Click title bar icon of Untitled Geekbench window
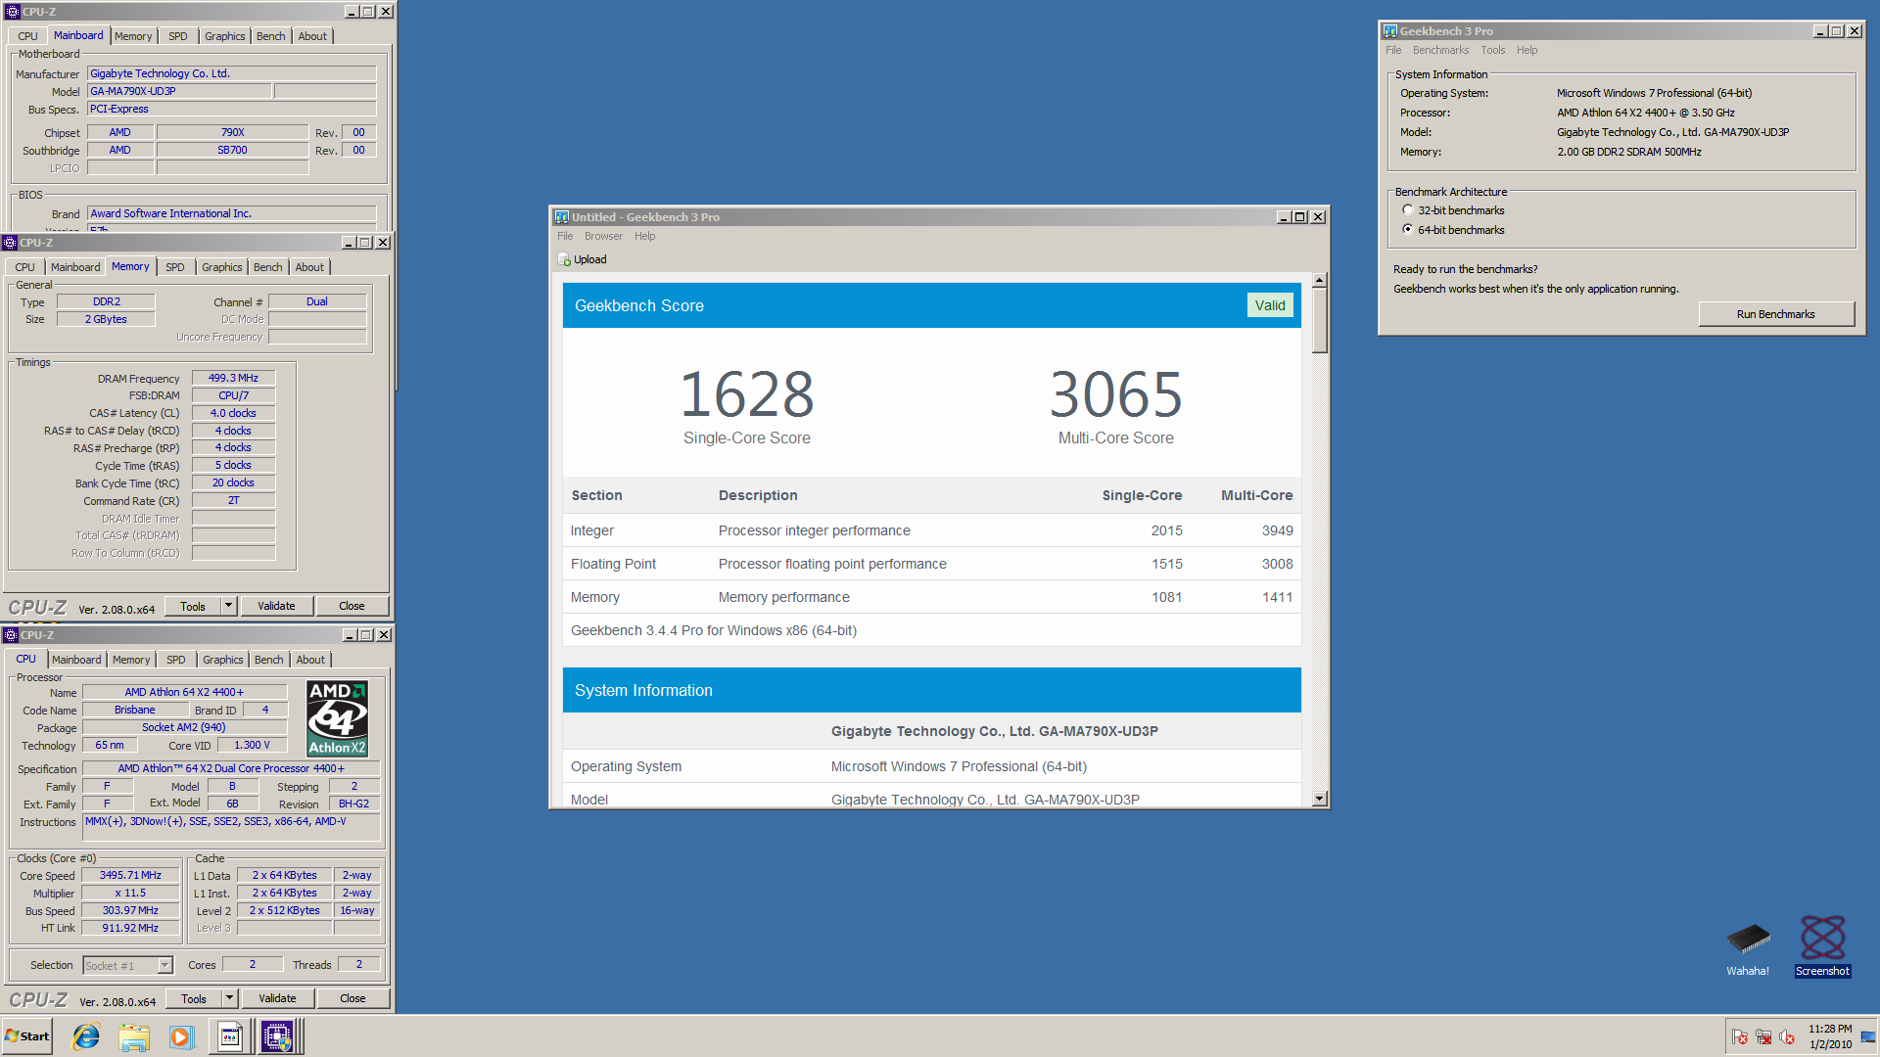 tap(562, 217)
